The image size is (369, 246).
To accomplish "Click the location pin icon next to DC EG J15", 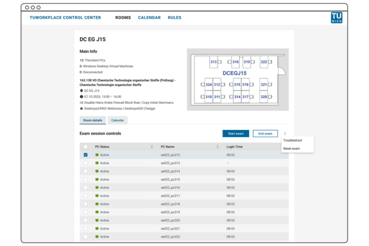I will [82, 91].
